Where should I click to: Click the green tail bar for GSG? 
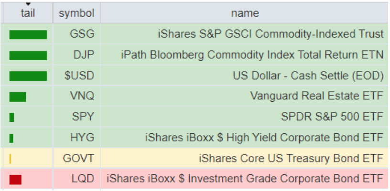pos(28,34)
